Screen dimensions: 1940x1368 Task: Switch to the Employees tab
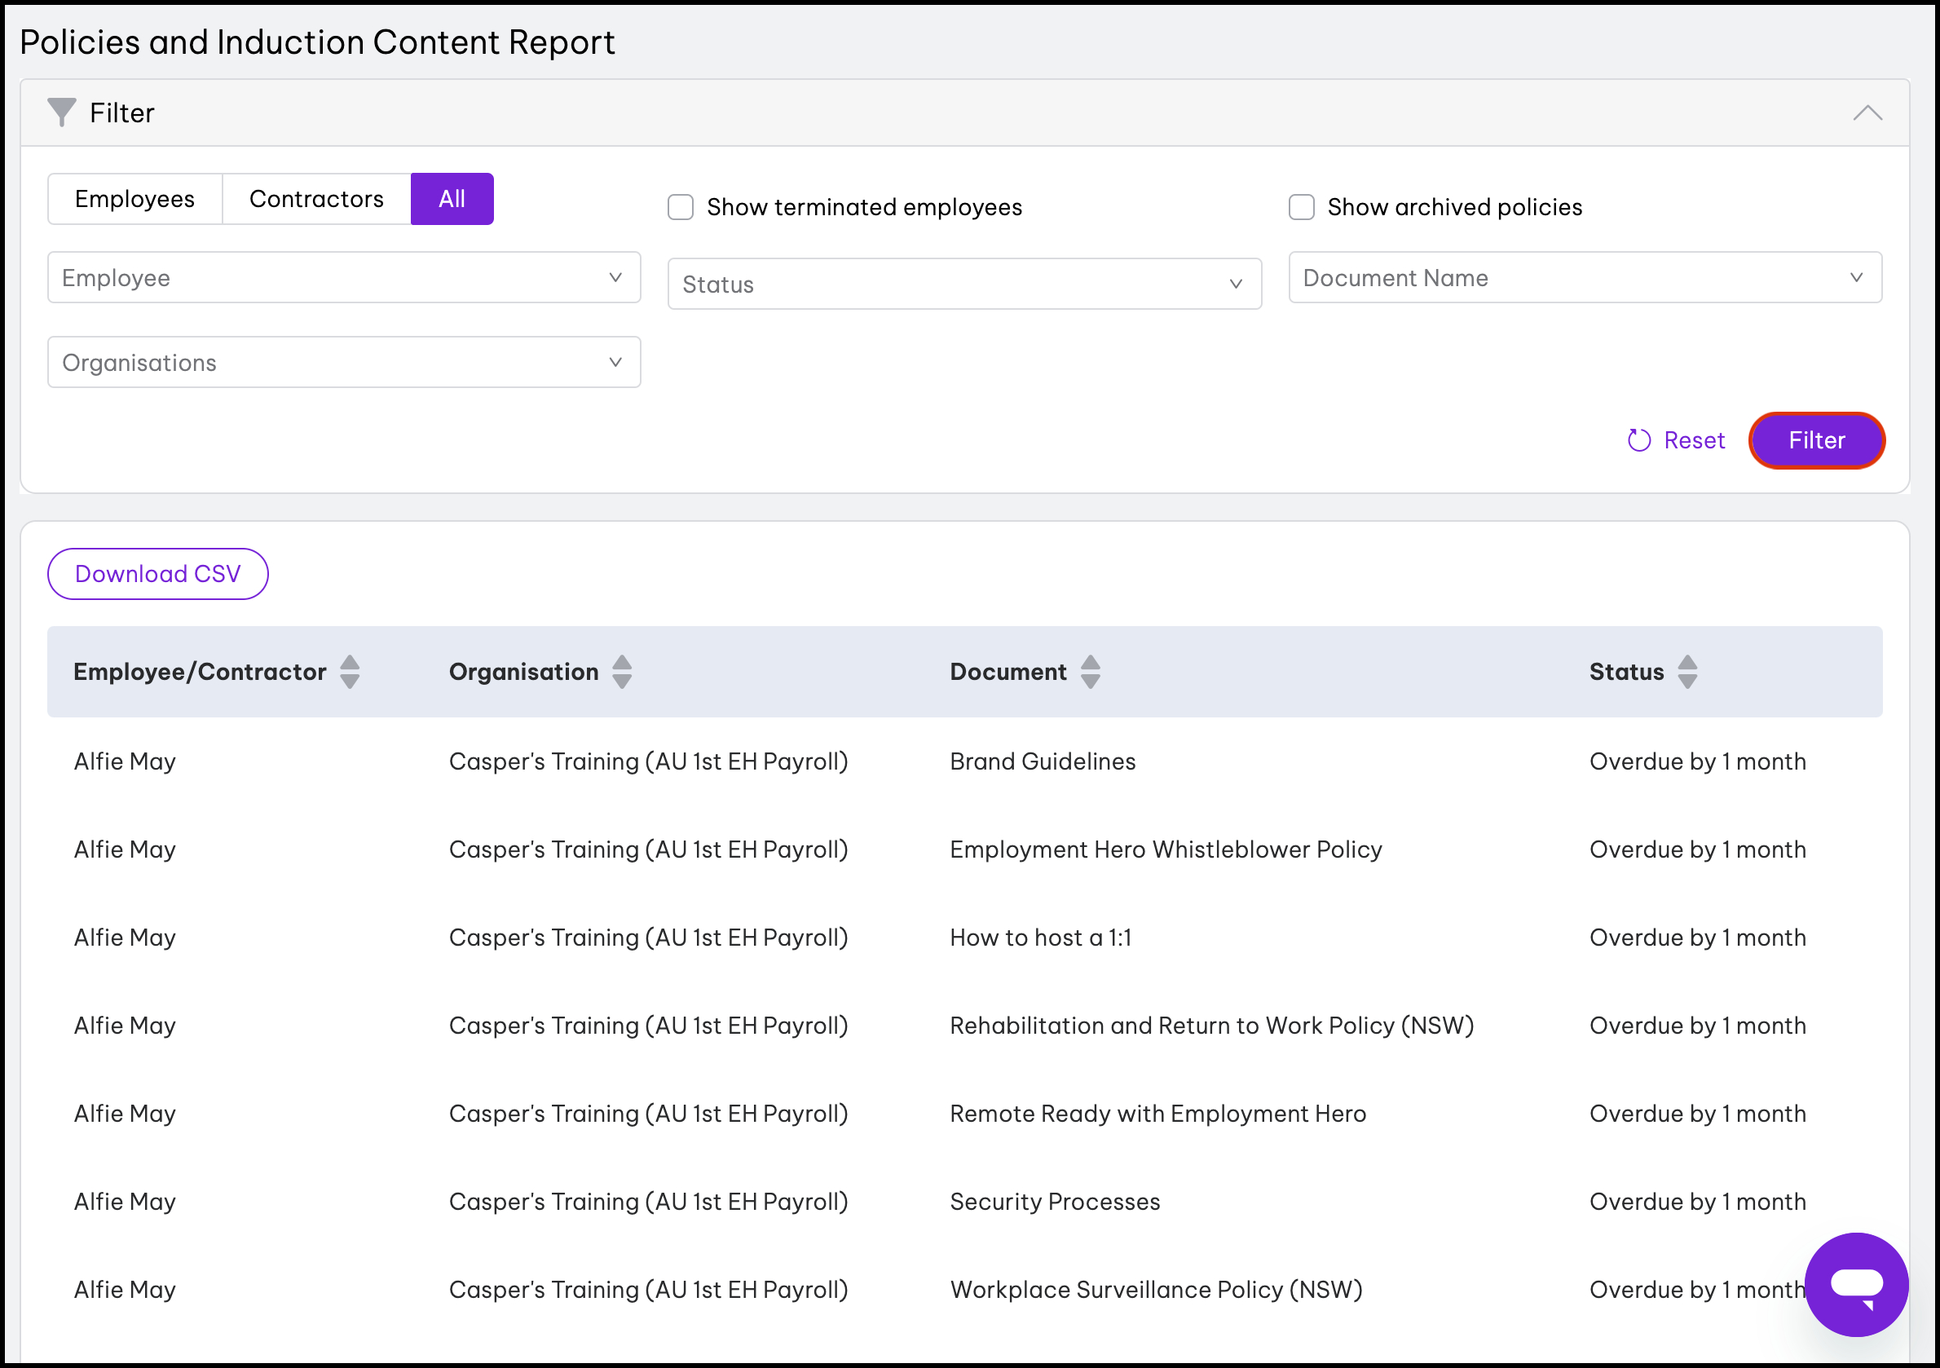(134, 200)
